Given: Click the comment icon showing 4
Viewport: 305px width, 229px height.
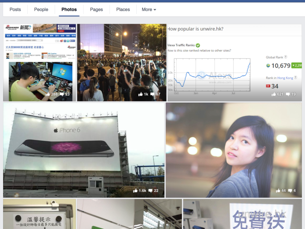Looking at the screenshot, I should pyautogui.click(x=290, y=191).
